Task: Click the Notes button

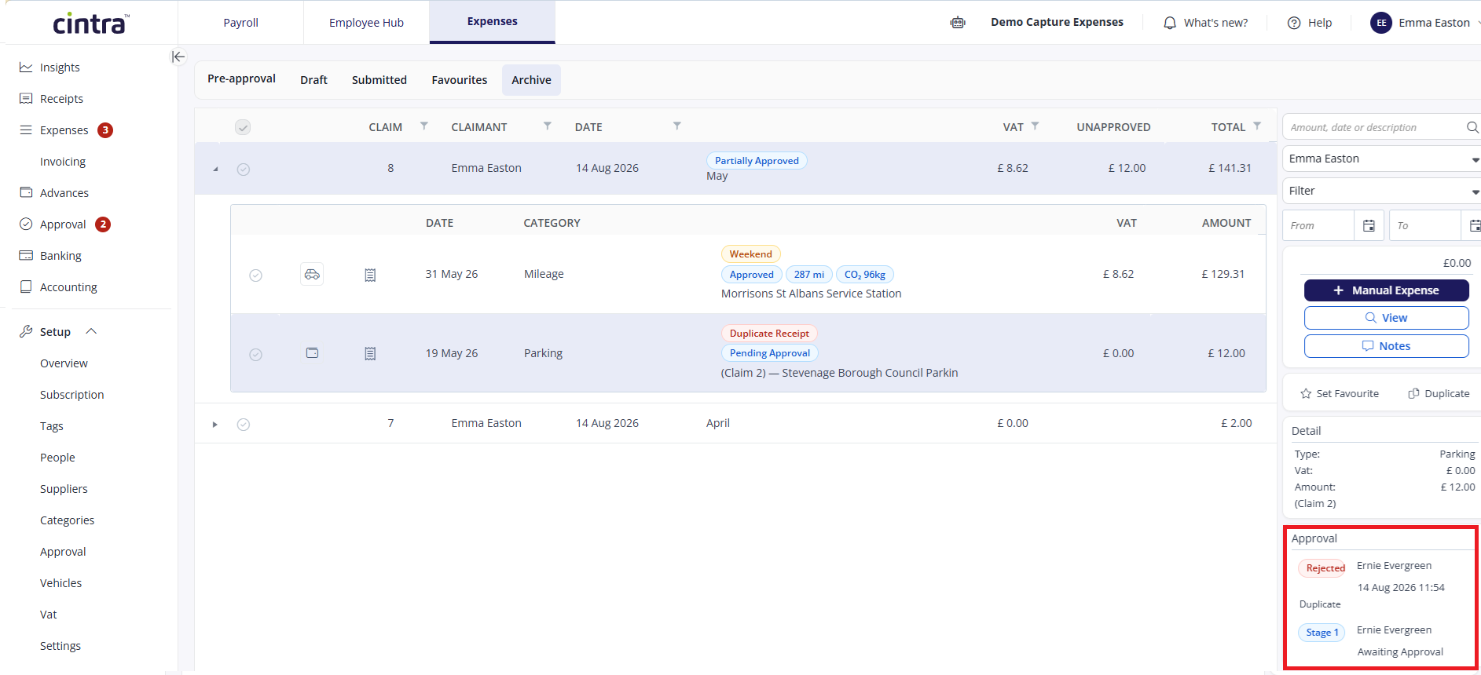Action: tap(1387, 346)
